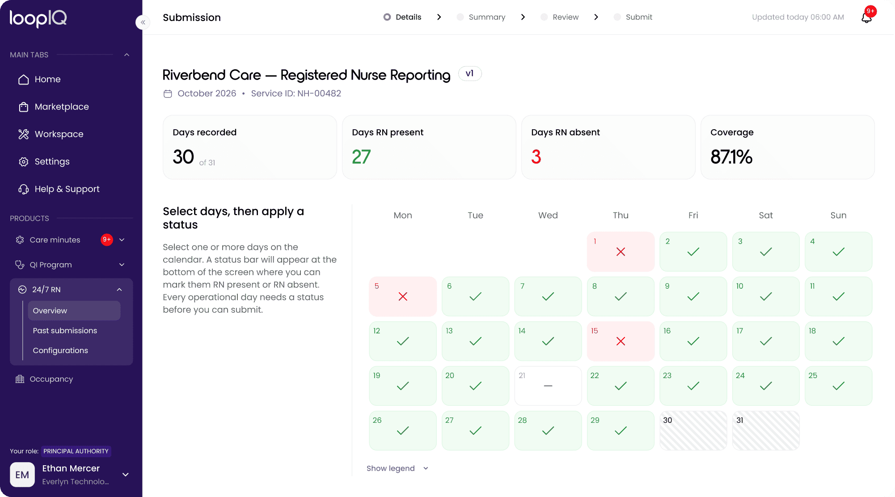
Task: Click the 9+ badge on Care minutes
Action: [x=107, y=240]
